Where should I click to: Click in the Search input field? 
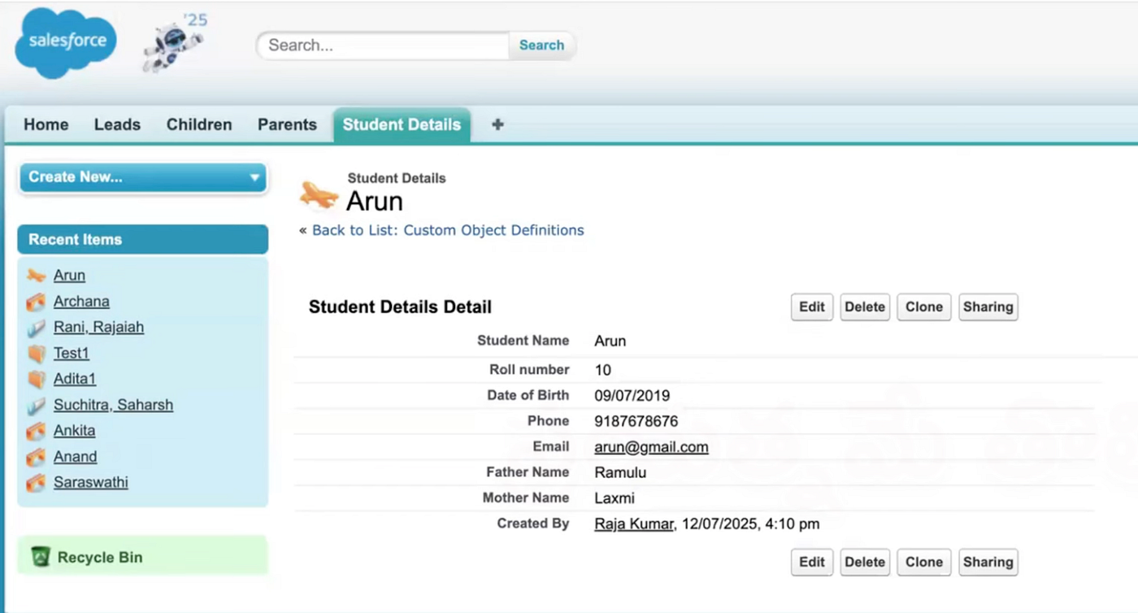click(382, 46)
